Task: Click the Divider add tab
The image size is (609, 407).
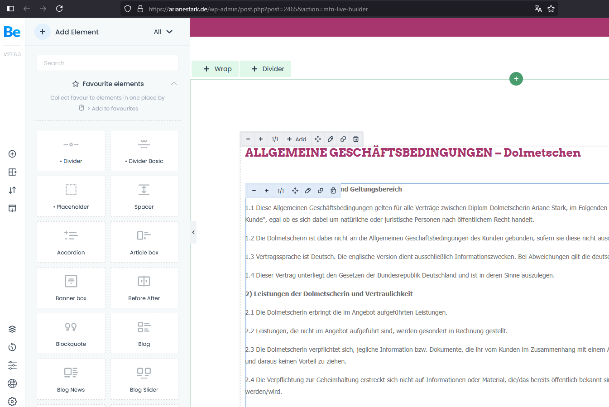Action: (268, 69)
